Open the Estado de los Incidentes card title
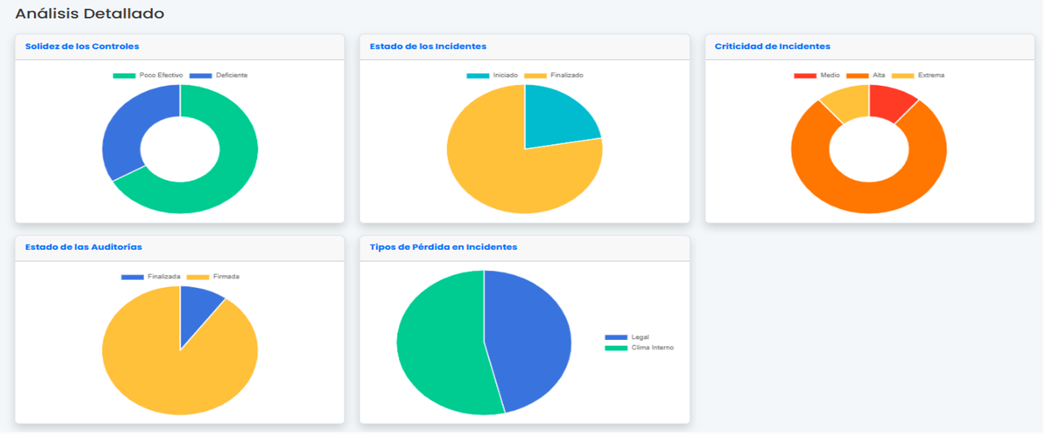 pyautogui.click(x=428, y=46)
